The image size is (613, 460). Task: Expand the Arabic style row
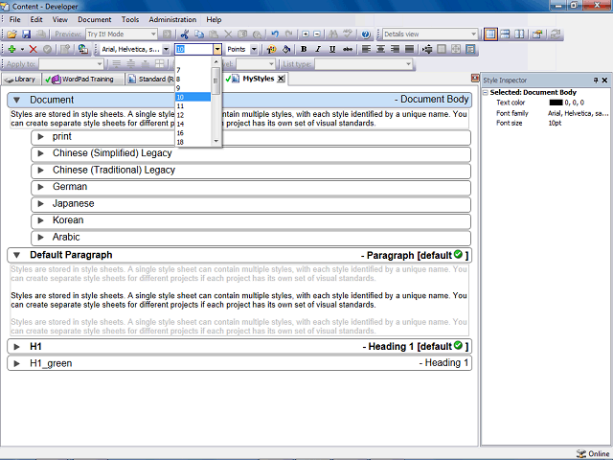40,238
